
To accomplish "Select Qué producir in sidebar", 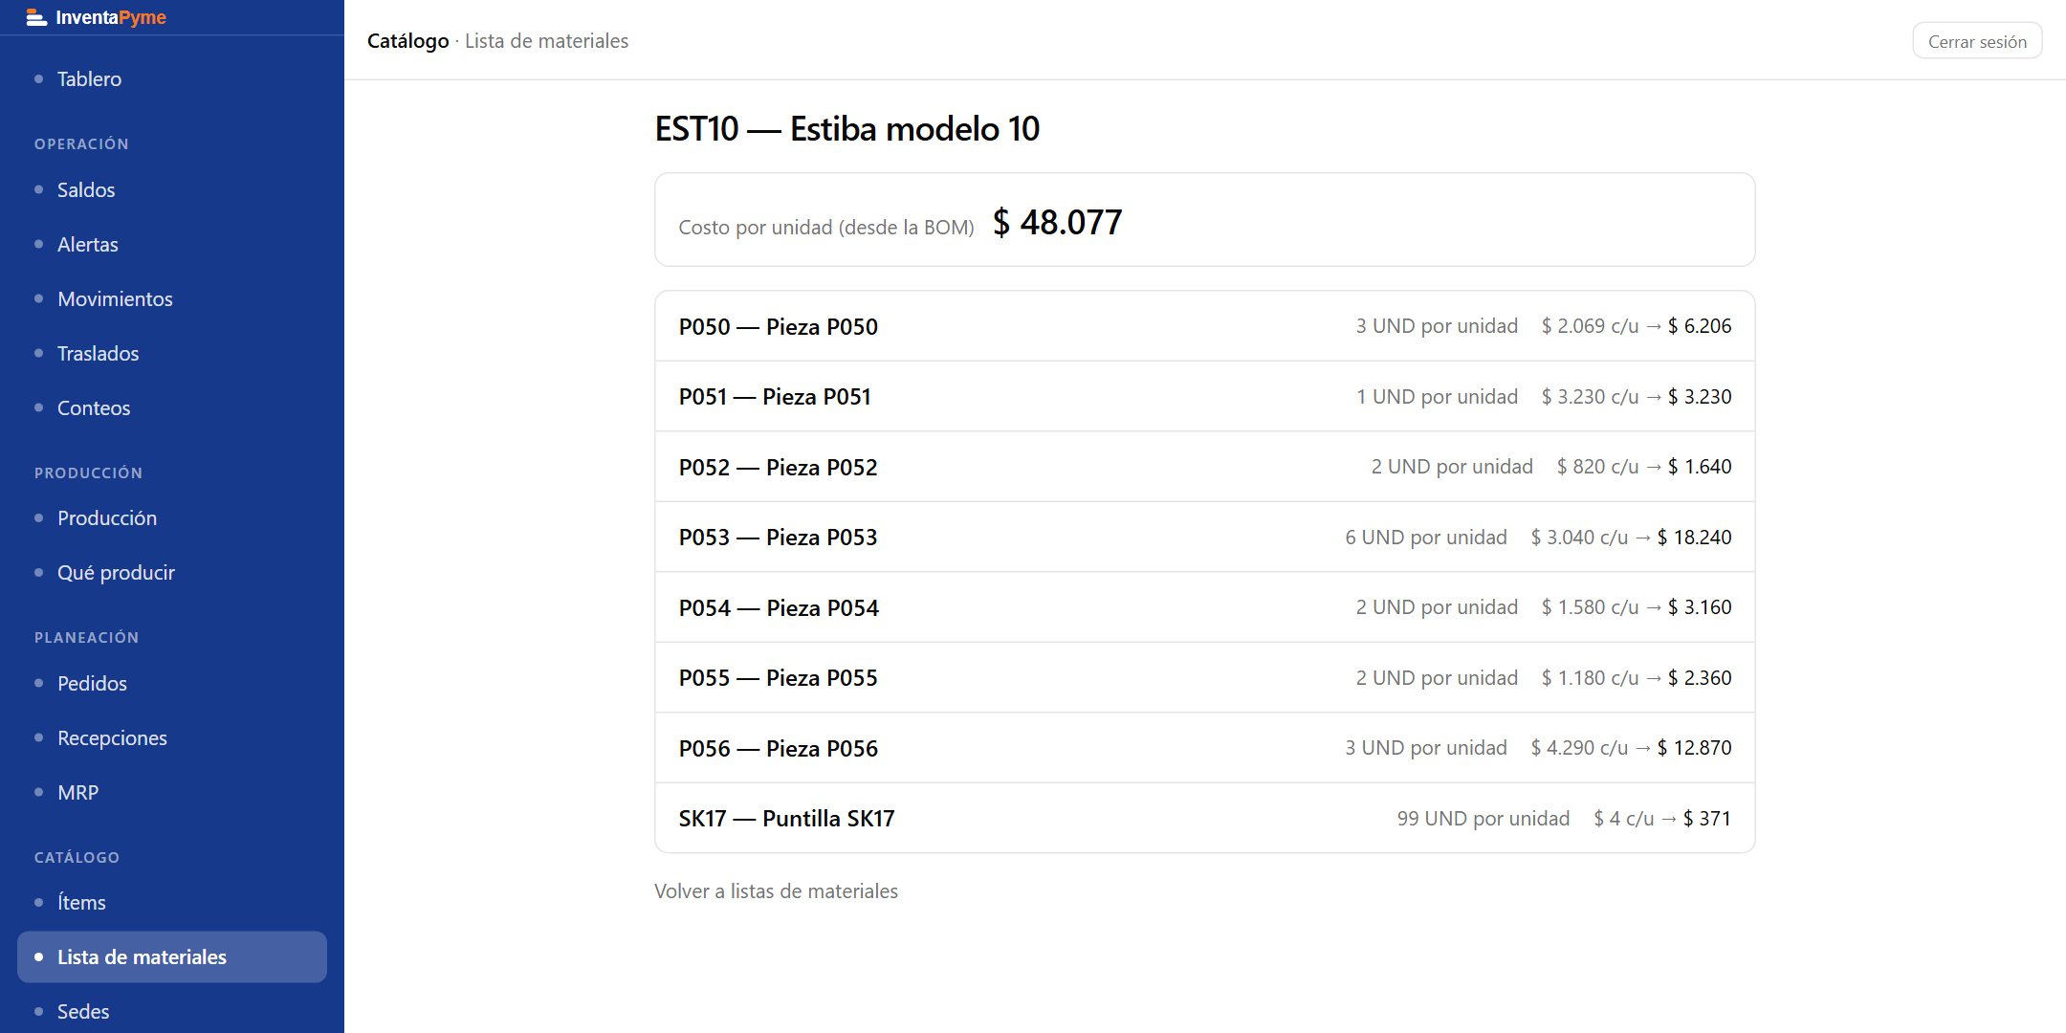I will tap(172, 572).
